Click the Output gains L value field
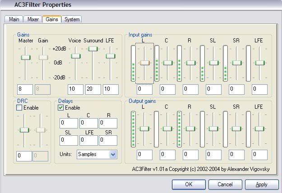This screenshot has height=193, width=282. tap(144, 155)
